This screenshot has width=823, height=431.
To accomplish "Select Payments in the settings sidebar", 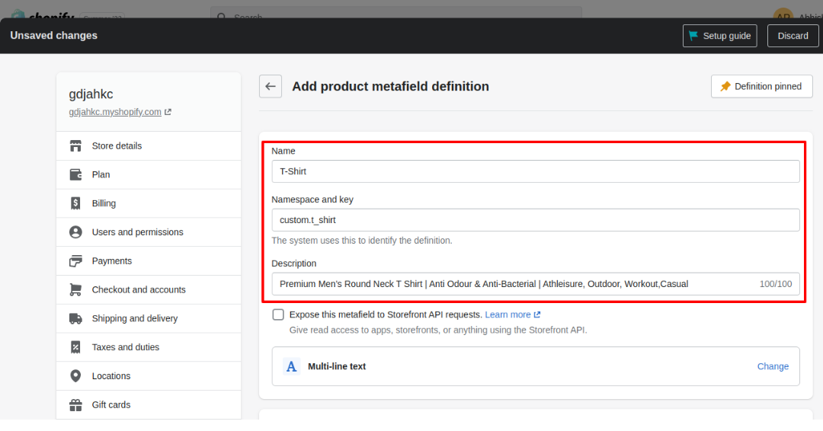I will pyautogui.click(x=149, y=260).
